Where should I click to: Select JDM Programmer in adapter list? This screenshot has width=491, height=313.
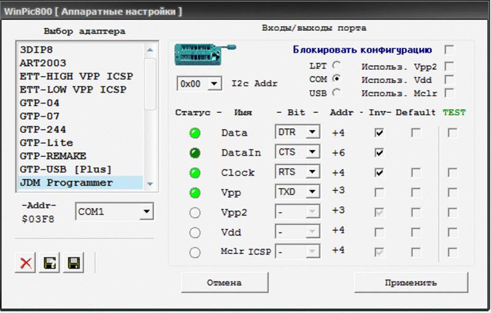pos(81,182)
